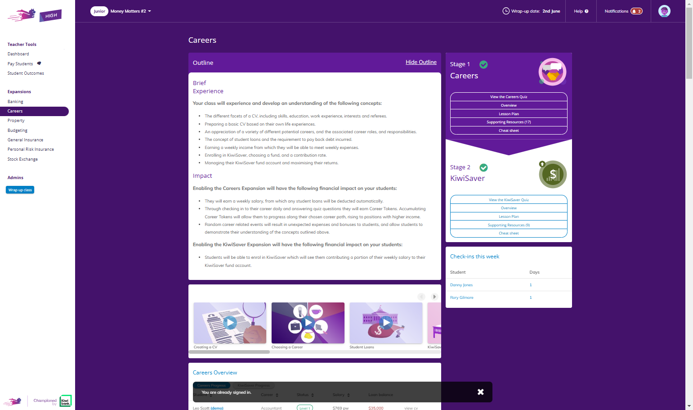Open KiwiSaver Lesson Plan
The image size is (693, 410).
pos(509,216)
